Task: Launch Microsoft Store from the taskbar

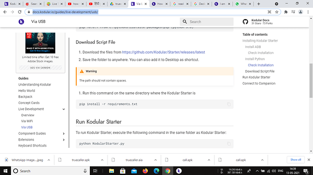Action: pyautogui.click(x=122, y=171)
